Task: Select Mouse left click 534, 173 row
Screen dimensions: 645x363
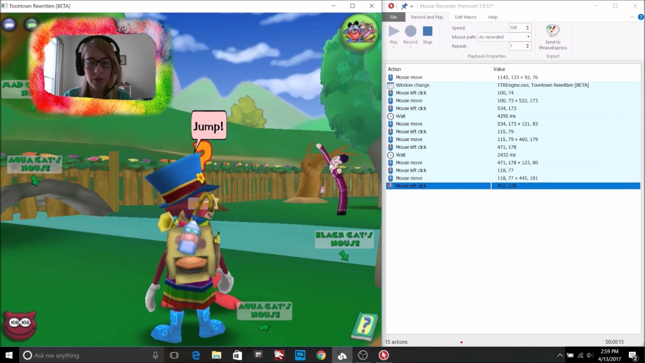Action: (x=513, y=108)
